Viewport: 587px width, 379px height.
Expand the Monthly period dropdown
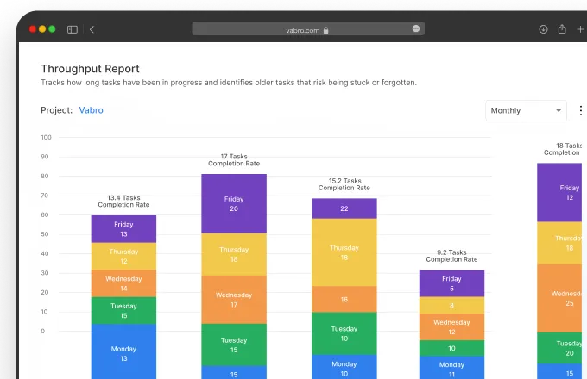pyautogui.click(x=526, y=110)
